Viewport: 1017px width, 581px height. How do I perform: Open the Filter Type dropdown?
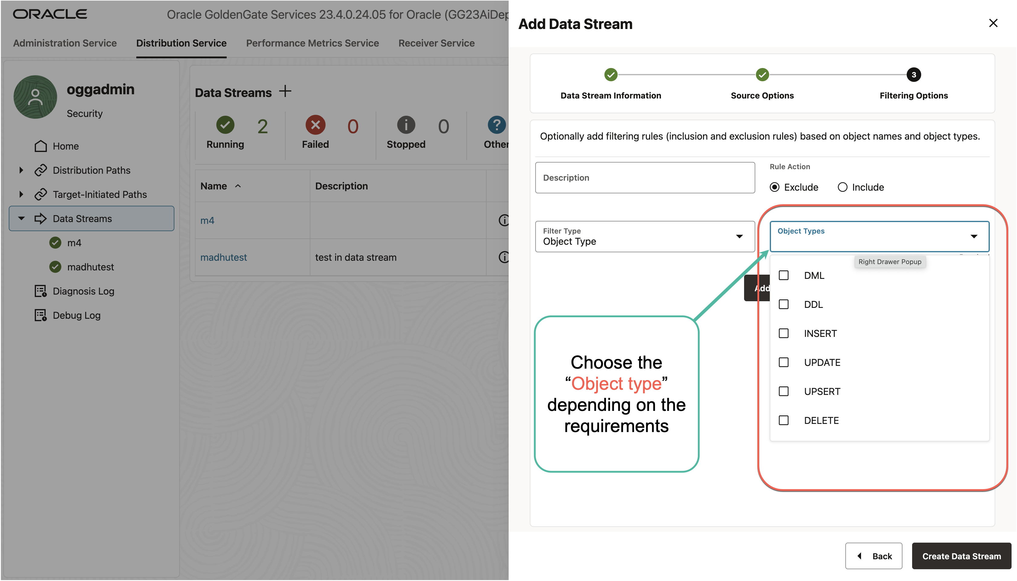point(739,236)
